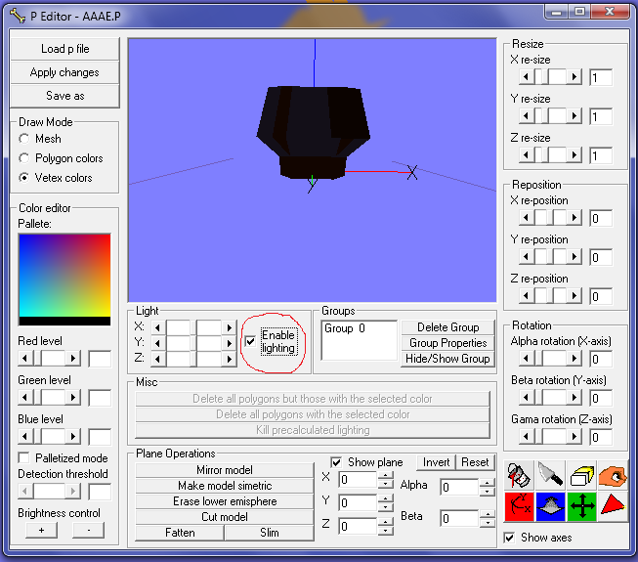Image resolution: width=638 pixels, height=562 pixels.
Task: Click Invert plane button
Action: tap(436, 462)
